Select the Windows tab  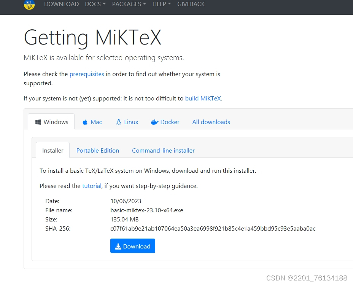(x=51, y=122)
